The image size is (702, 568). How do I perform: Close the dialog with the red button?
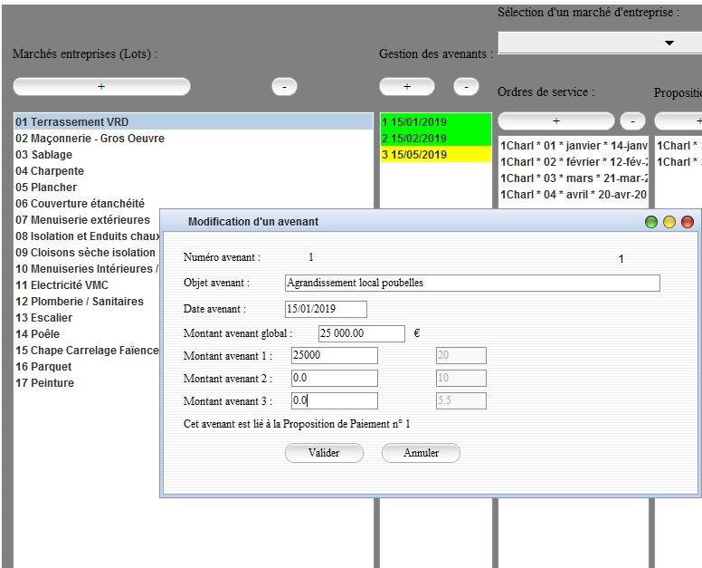(688, 222)
